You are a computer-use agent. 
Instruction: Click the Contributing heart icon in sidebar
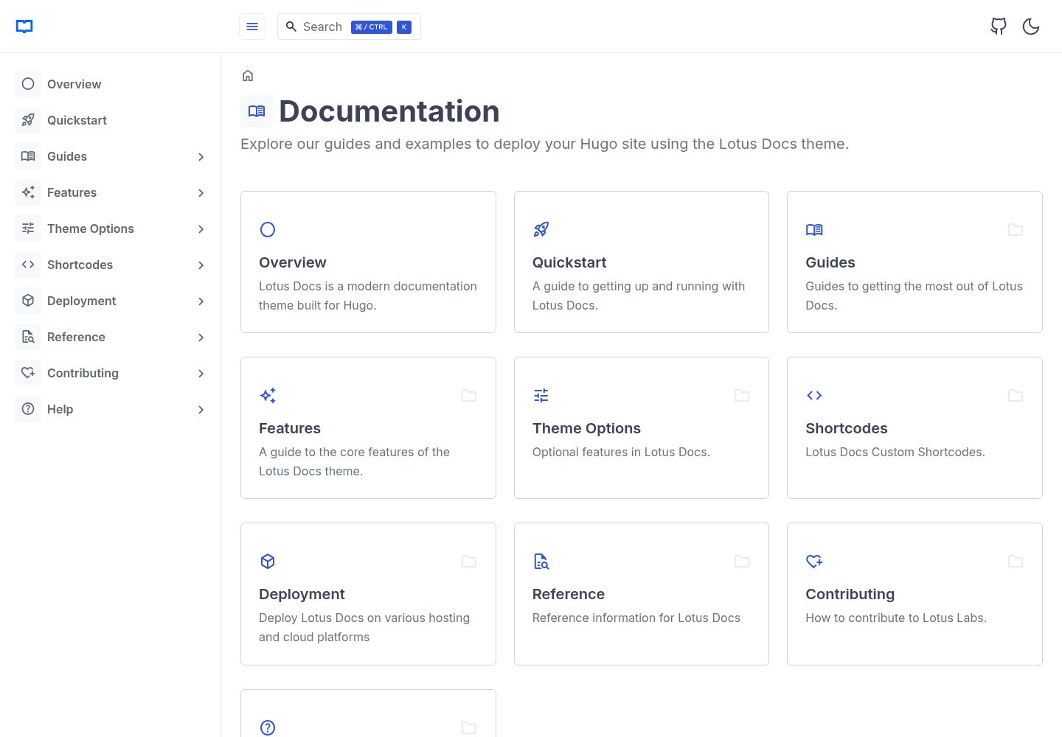(x=28, y=373)
